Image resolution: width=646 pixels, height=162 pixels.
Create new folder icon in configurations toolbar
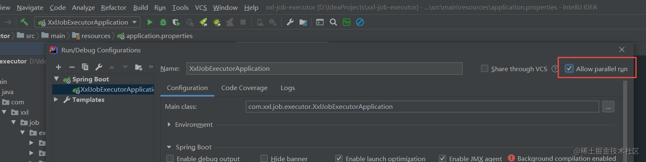[139, 67]
